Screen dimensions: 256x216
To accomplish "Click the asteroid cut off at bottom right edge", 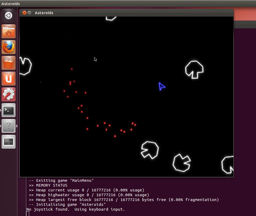I will click(227, 165).
